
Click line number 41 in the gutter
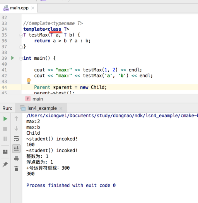click(4, 70)
